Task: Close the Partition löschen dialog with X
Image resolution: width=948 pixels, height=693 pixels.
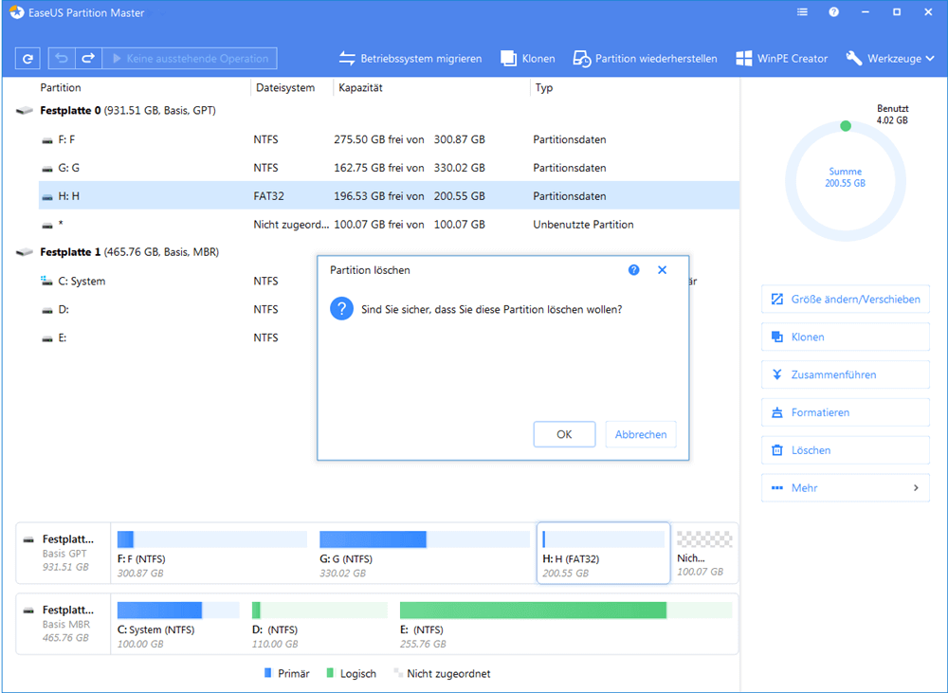Action: [662, 269]
